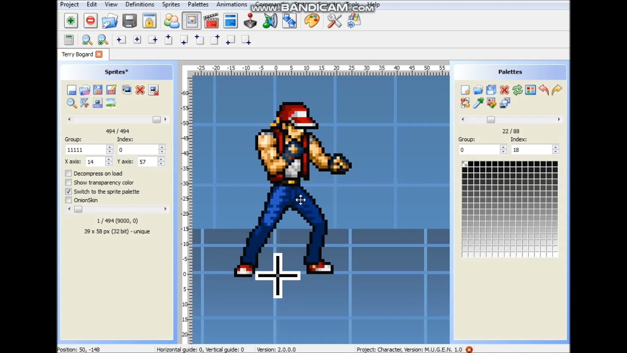The height and width of the screenshot is (353, 627).
Task: Click the palette Group input field
Action: tap(479, 150)
